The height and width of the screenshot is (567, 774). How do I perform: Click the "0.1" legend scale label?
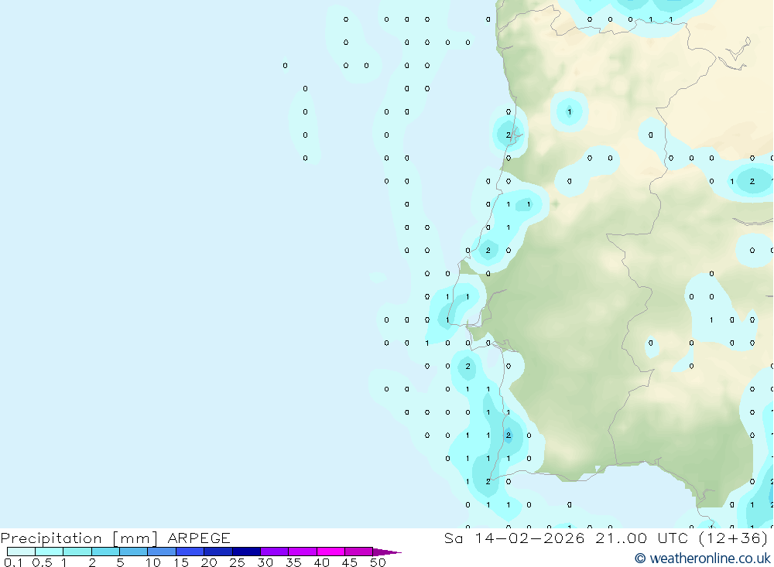[13, 562]
